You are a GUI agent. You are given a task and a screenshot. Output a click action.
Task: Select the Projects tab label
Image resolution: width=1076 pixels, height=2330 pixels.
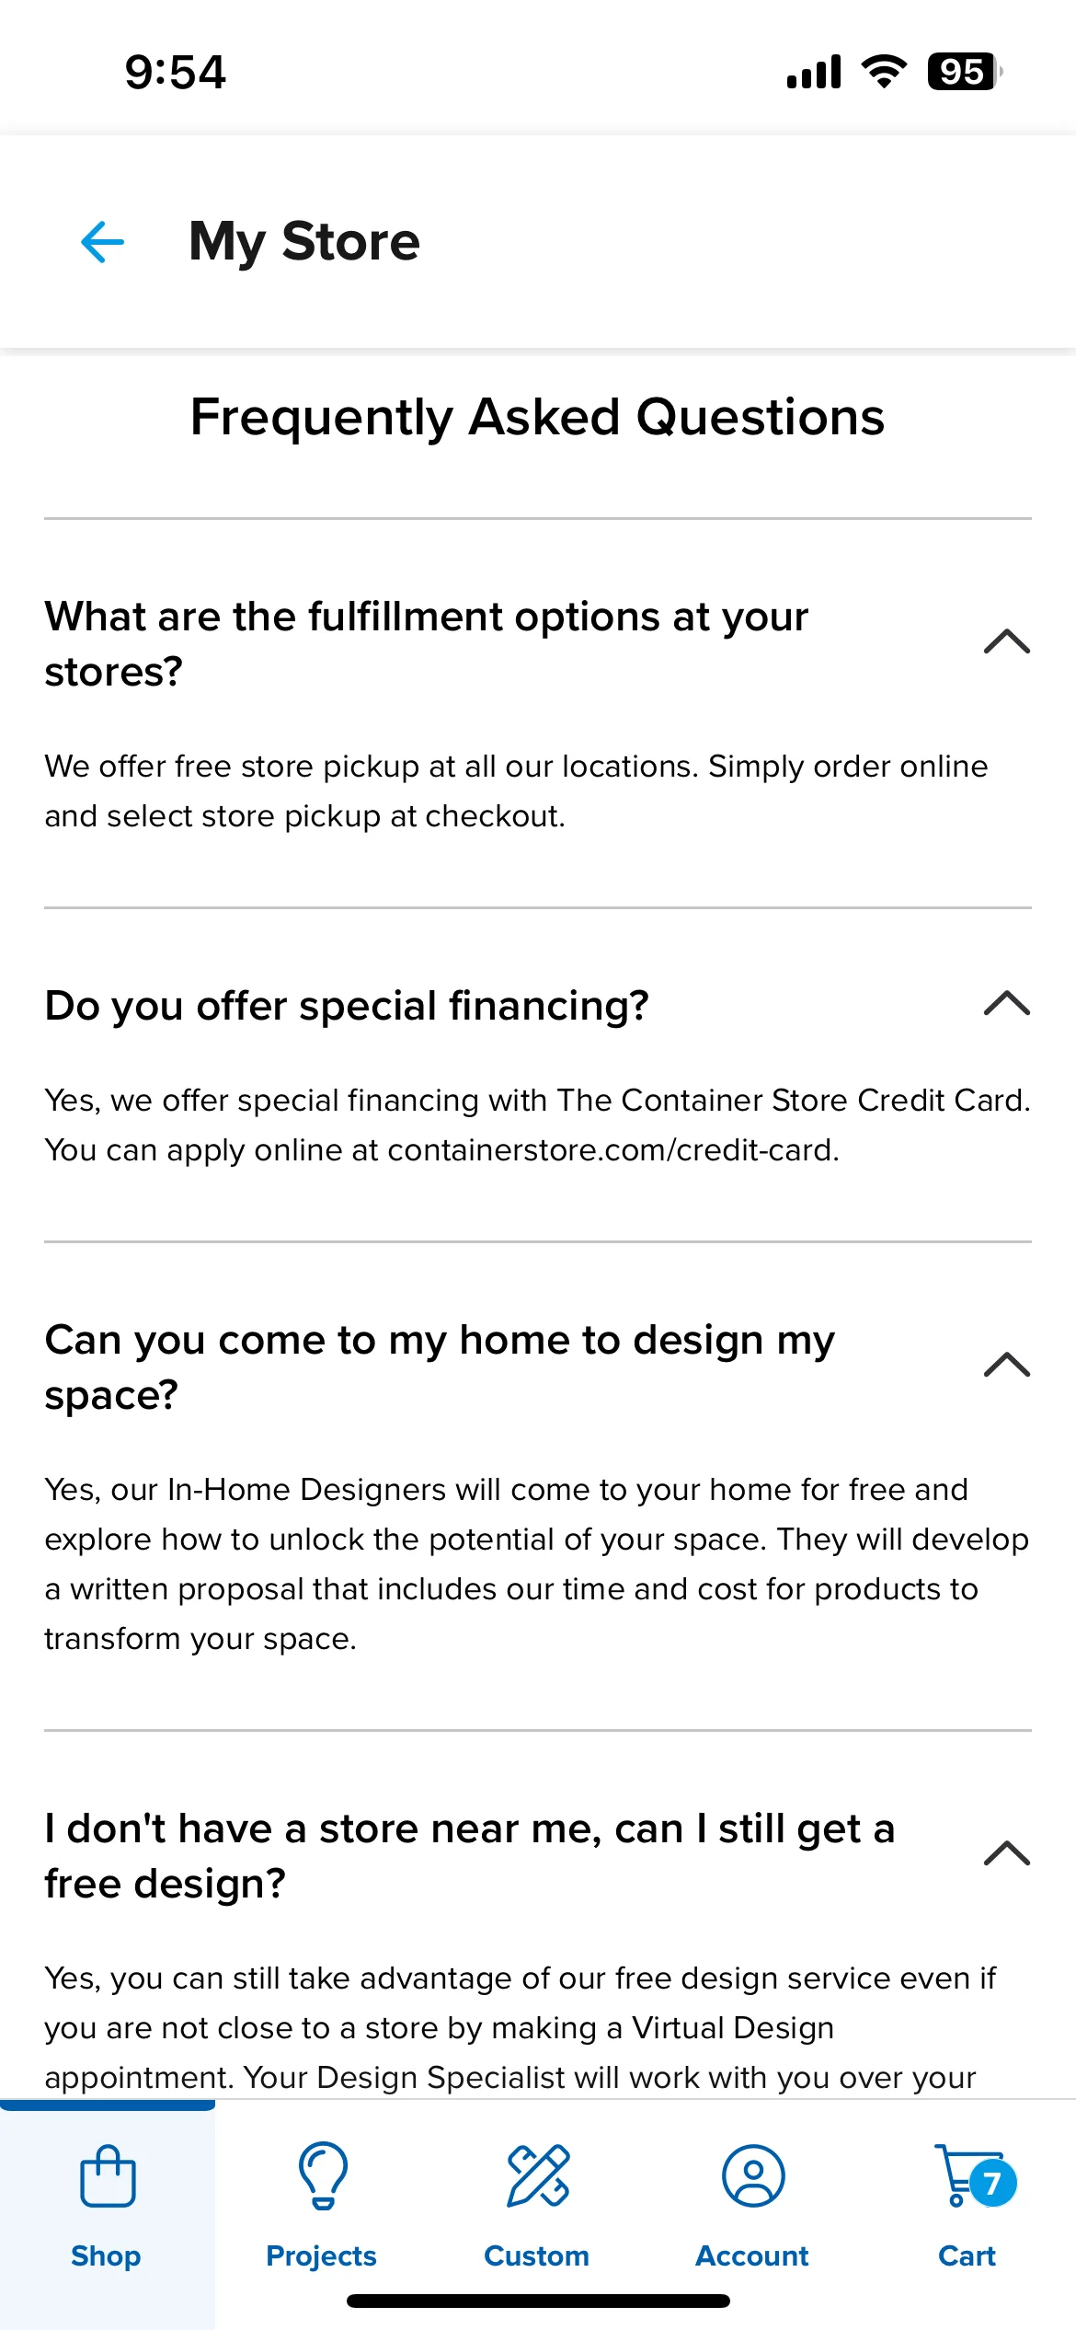pyautogui.click(x=321, y=2255)
